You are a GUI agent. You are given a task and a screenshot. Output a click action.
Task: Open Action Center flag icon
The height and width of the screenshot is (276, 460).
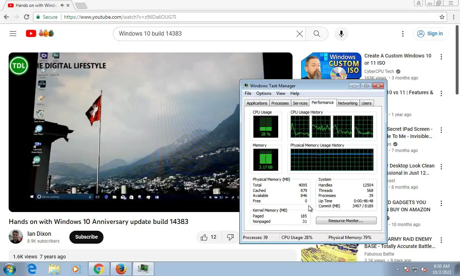(406, 269)
